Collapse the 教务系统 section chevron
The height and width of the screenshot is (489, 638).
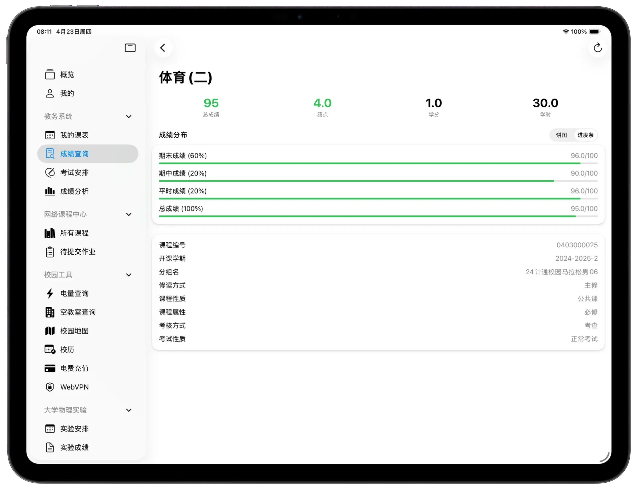point(129,116)
